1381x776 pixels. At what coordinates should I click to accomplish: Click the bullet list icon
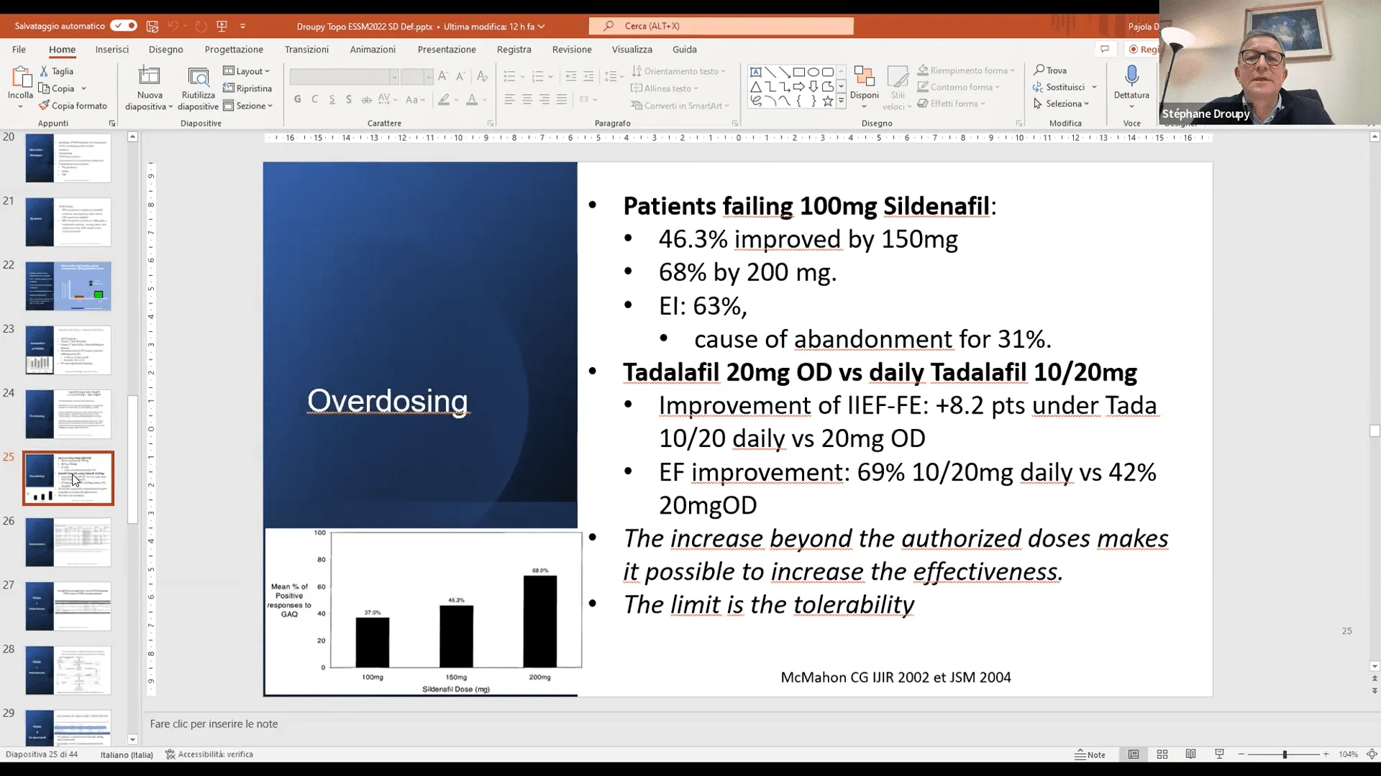click(509, 76)
